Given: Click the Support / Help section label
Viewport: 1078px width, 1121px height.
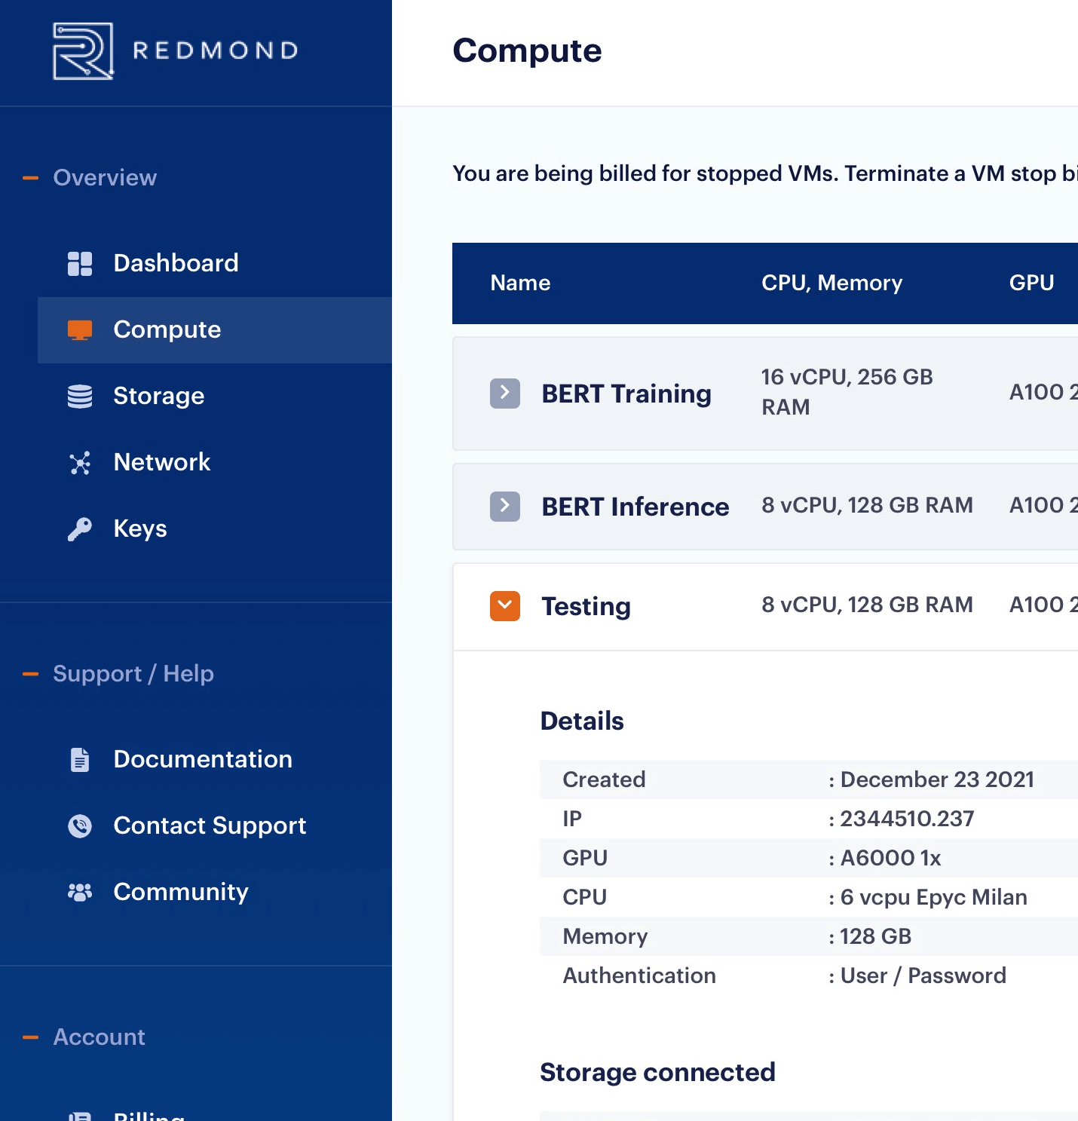Looking at the screenshot, I should tap(133, 674).
